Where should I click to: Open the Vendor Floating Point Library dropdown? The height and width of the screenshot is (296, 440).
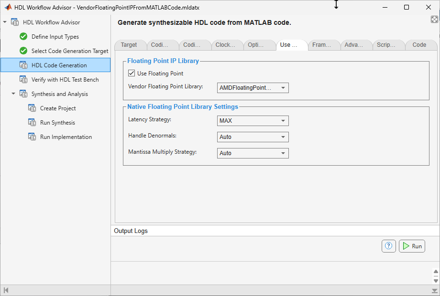[x=253, y=88]
